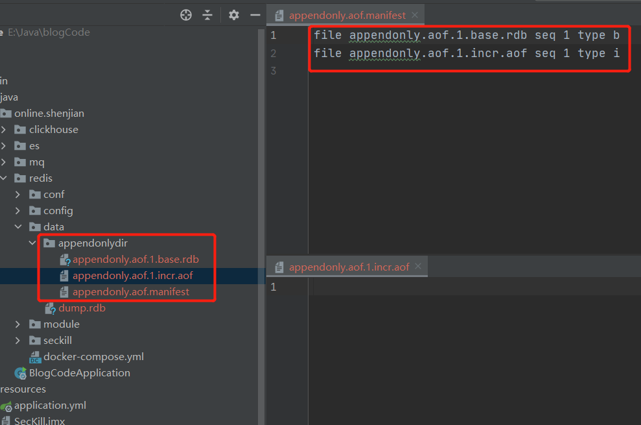This screenshot has height=425, width=641.
Task: Click the unknown-file icon of appendonly.aof.1.base.rdb
Action: point(65,260)
